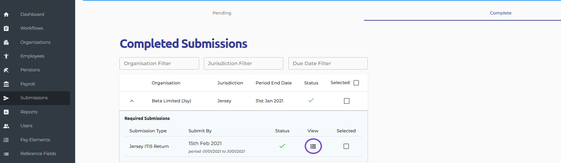561x163 pixels.
Task: Click the Users people icon
Action: tap(6, 126)
